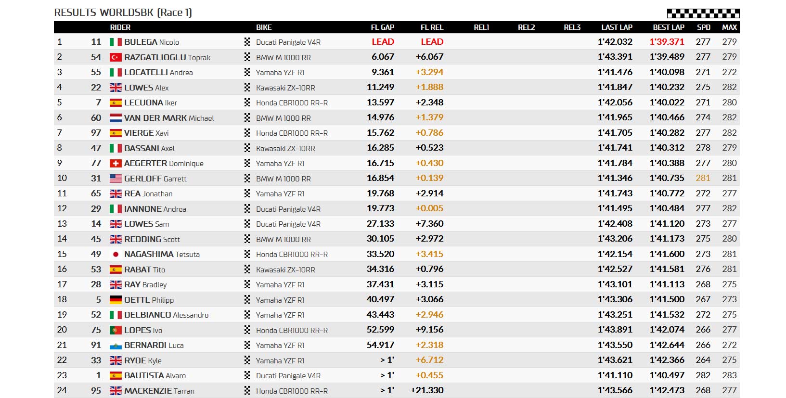Click Sam Lowes' FL GAP value 27.133
Image resolution: width=786 pixels, height=398 pixels.
coord(381,224)
